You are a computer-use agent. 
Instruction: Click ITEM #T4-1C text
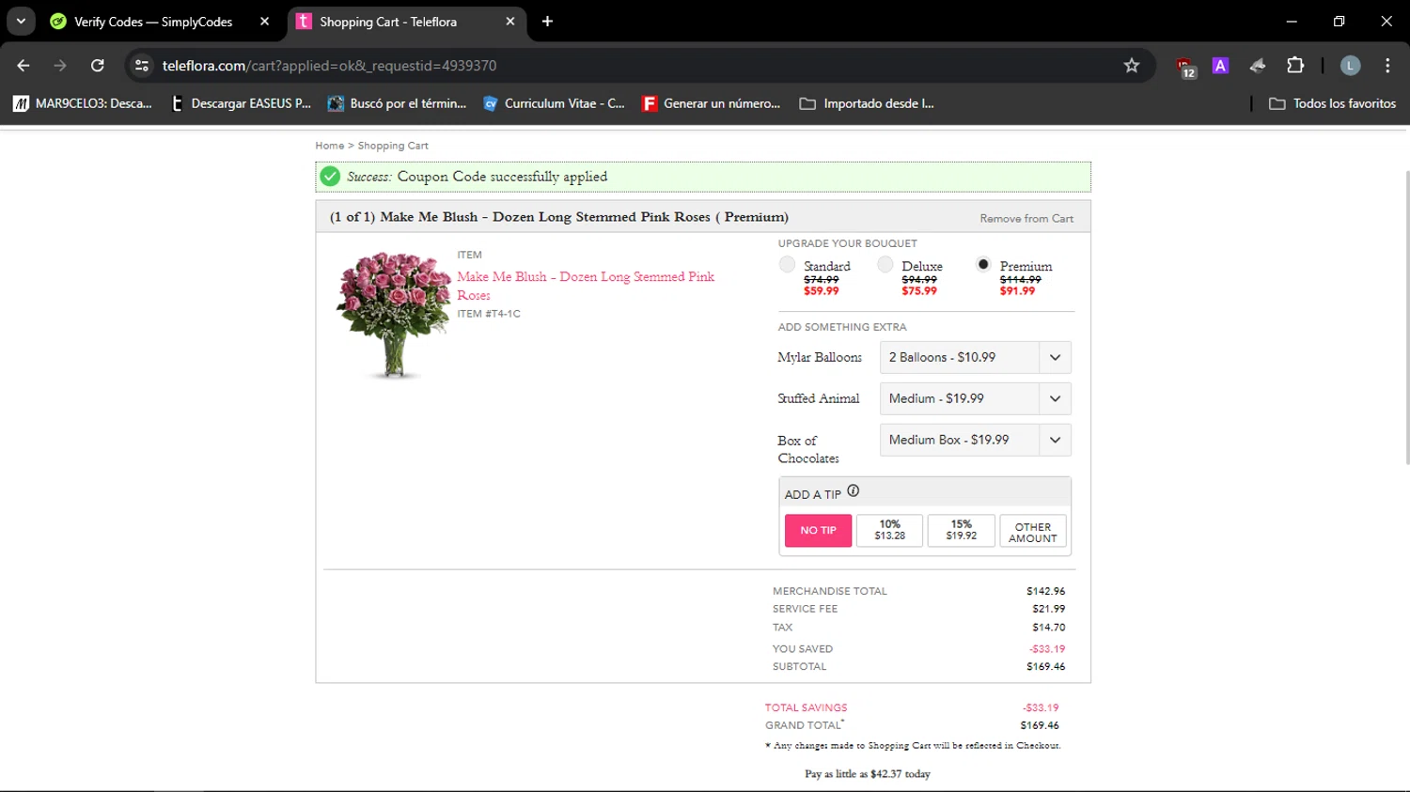click(489, 314)
